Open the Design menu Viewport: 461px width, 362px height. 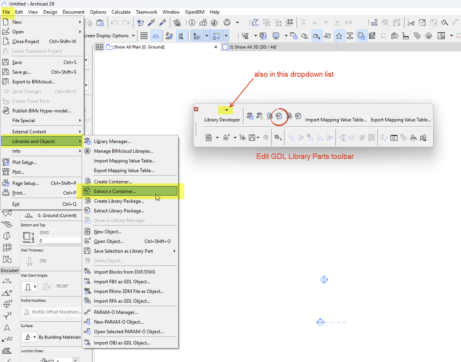click(x=50, y=12)
